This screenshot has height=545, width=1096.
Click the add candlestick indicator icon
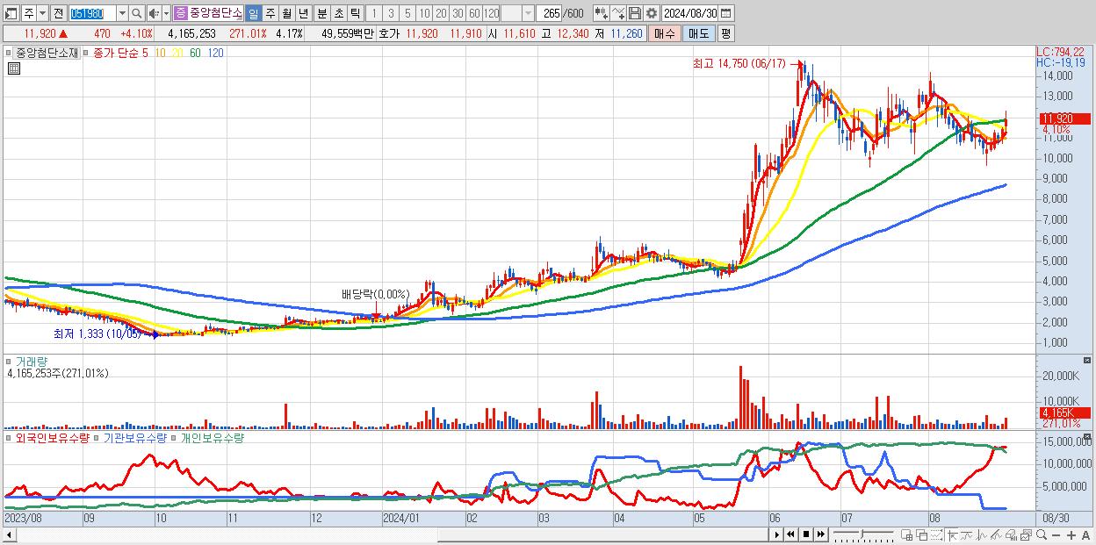click(x=601, y=13)
